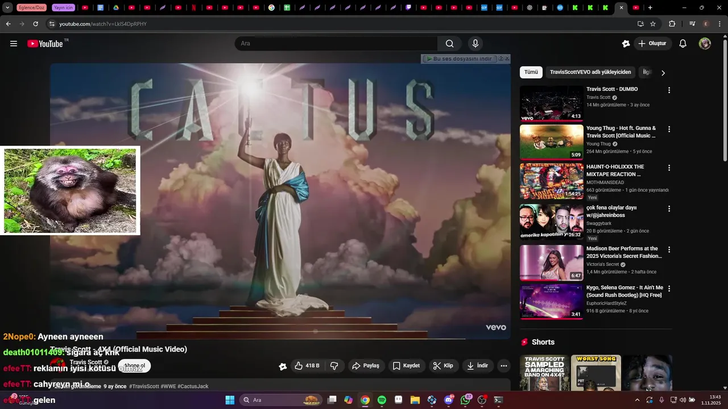Open the site info icon before the URL

click(x=52, y=24)
